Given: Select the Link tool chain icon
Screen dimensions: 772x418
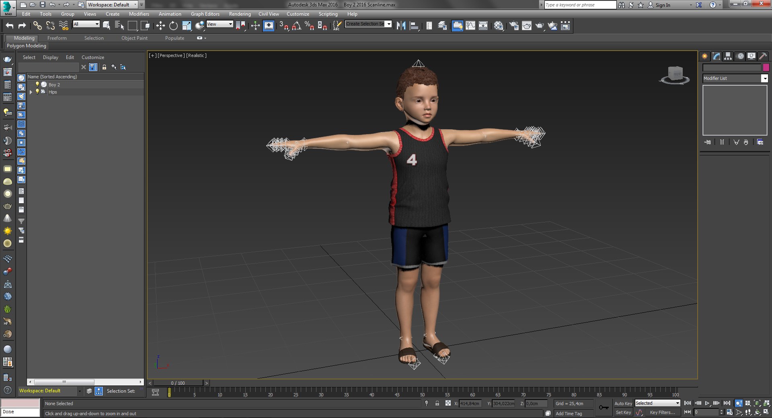Looking at the screenshot, I should tap(37, 26).
